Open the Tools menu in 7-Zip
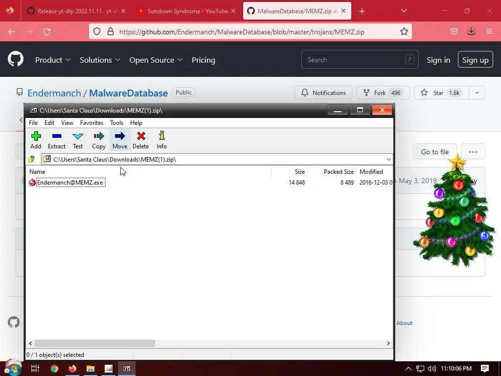The image size is (501, 376). (116, 123)
